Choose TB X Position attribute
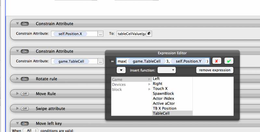Image resolution: width=260 pixels, height=132 pixels. tap(164, 108)
